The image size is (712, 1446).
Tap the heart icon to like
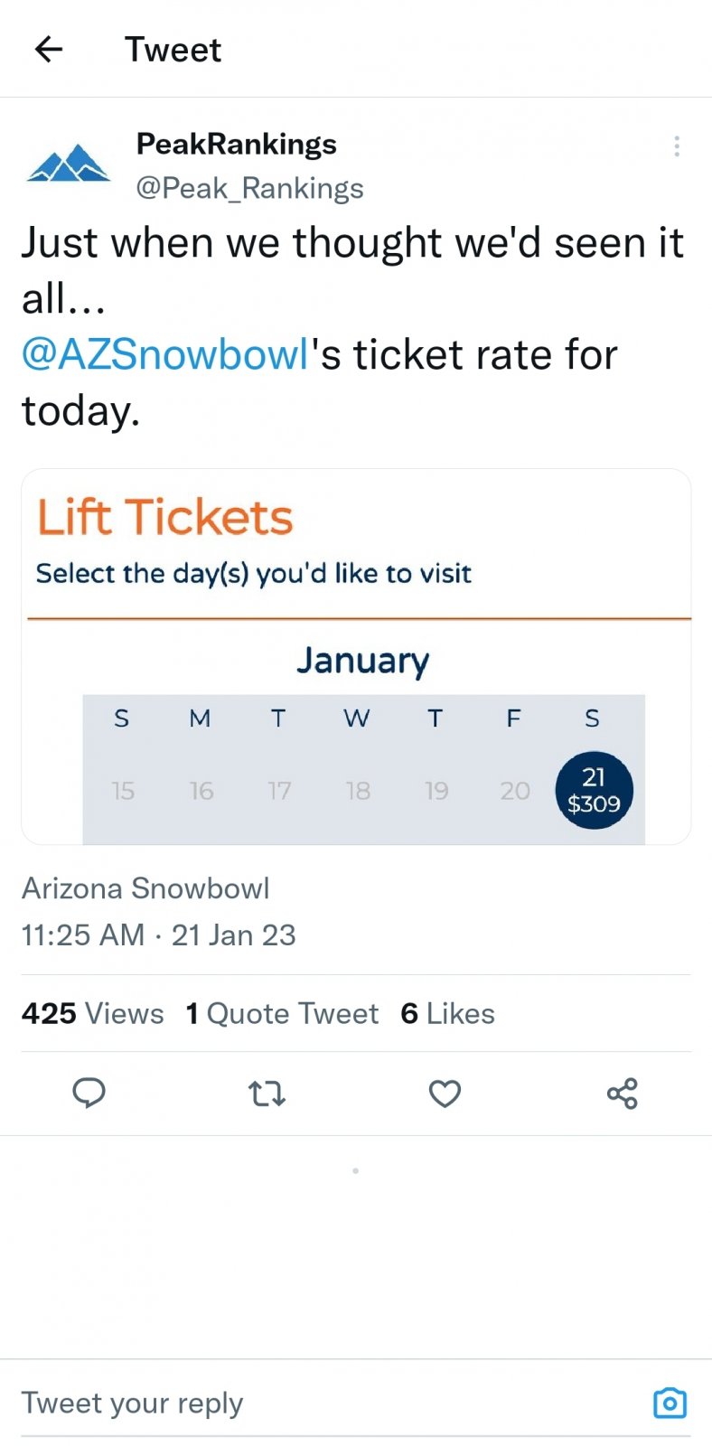click(445, 1094)
